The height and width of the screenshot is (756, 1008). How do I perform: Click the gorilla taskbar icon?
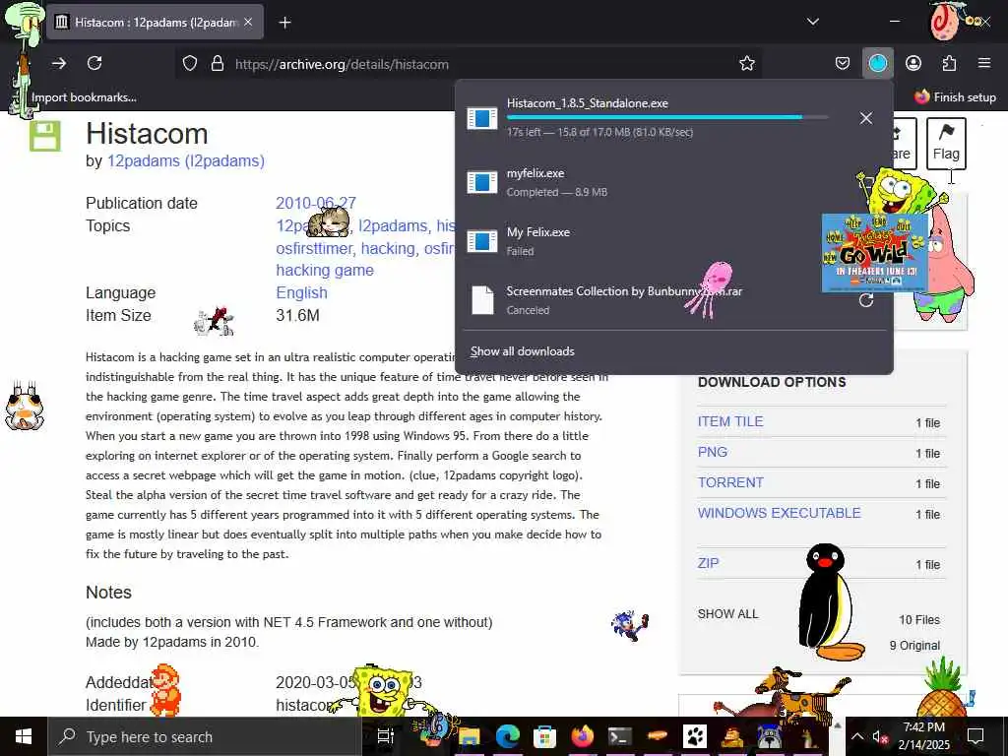[732, 736]
